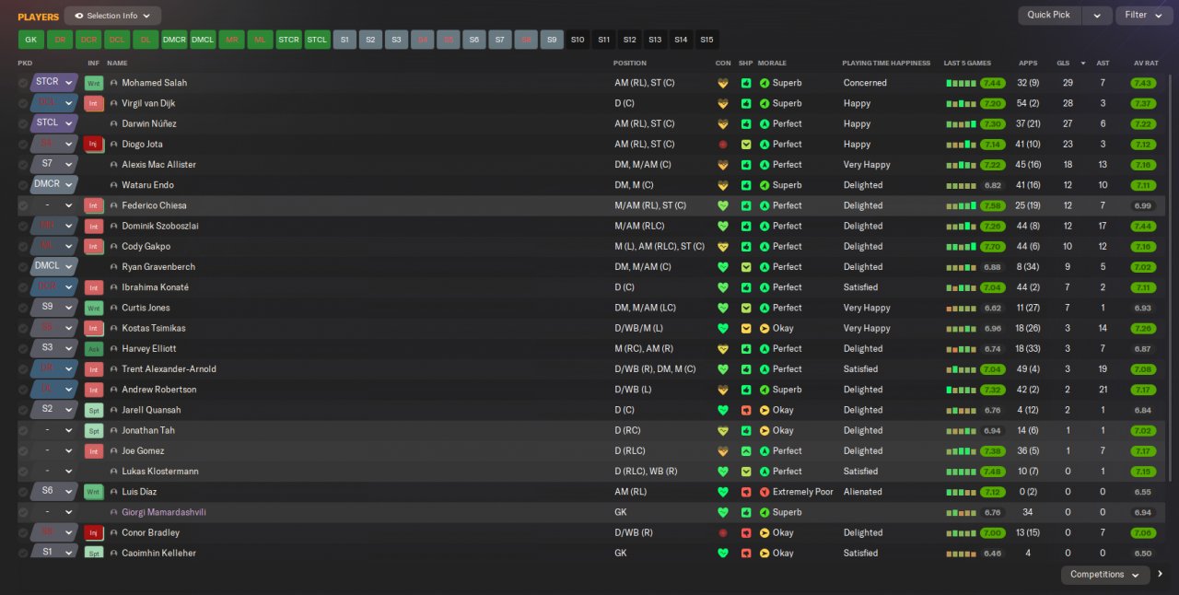1179x595 pixels.
Task: Click Lukas Klostermann's 7.48 last-game rating
Action: (993, 472)
